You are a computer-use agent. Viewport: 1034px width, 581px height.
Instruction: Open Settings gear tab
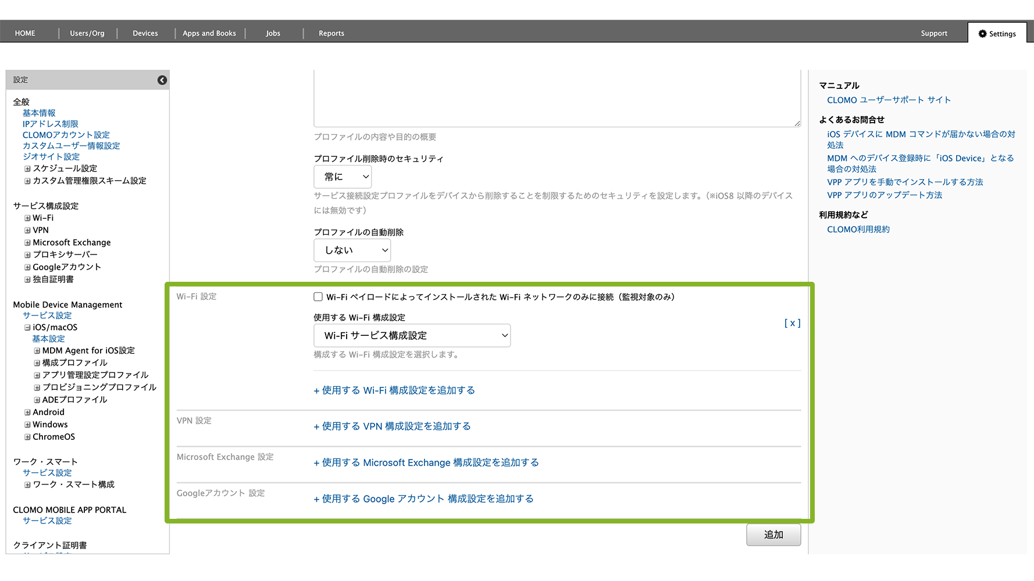click(x=997, y=34)
